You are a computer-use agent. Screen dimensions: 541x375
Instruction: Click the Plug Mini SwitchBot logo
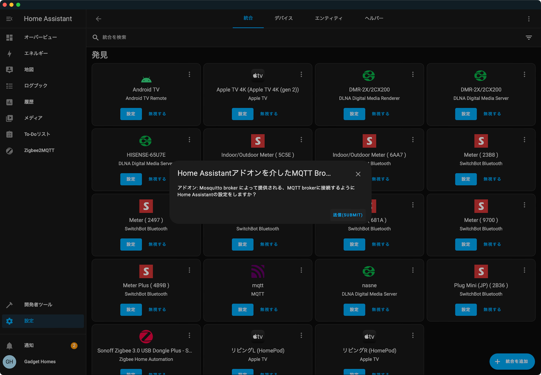(x=481, y=271)
